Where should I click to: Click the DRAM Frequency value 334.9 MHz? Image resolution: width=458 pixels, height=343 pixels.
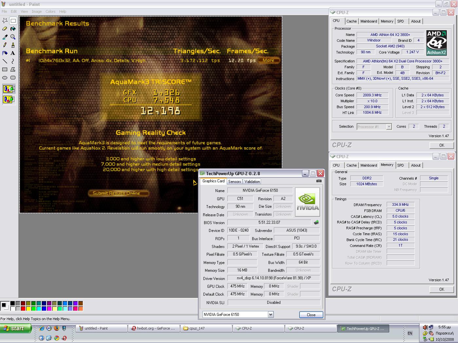[x=400, y=205]
